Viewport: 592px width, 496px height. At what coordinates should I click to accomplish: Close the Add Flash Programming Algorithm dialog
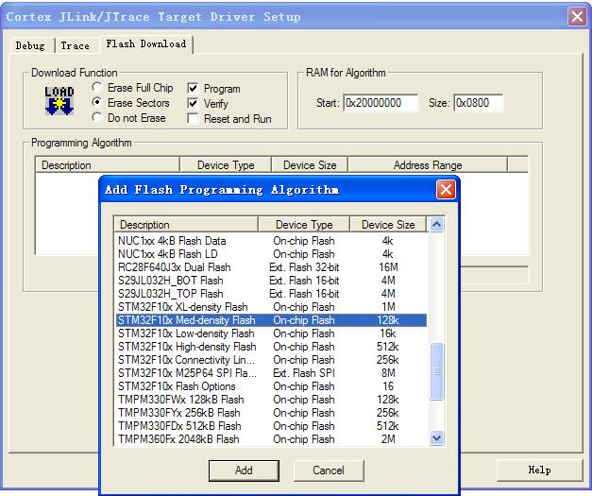tap(446, 189)
